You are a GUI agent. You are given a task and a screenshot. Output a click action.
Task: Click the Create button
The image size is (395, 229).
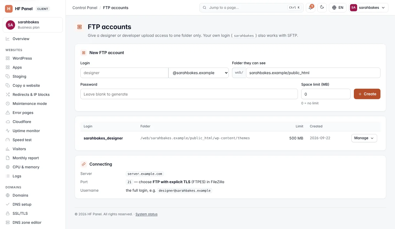[x=367, y=94]
